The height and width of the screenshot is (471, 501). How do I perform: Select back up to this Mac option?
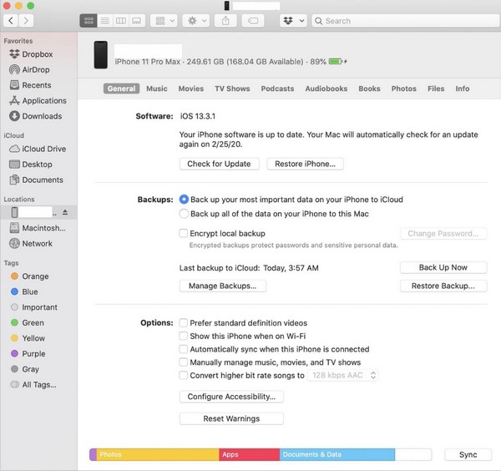(184, 214)
